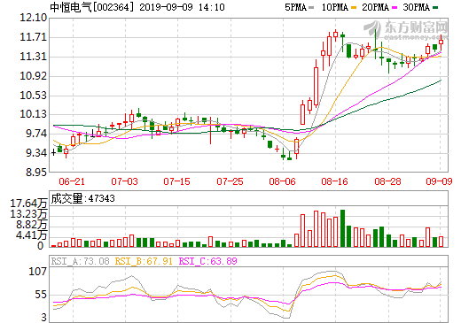
Task: Click the magenta 20PMA legend color dash
Action: pos(395,8)
